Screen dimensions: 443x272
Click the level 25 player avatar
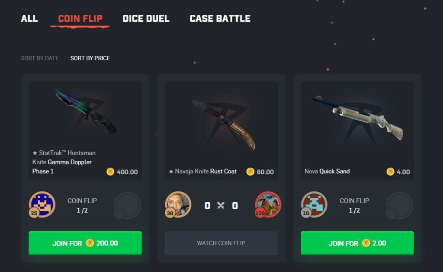(42, 204)
